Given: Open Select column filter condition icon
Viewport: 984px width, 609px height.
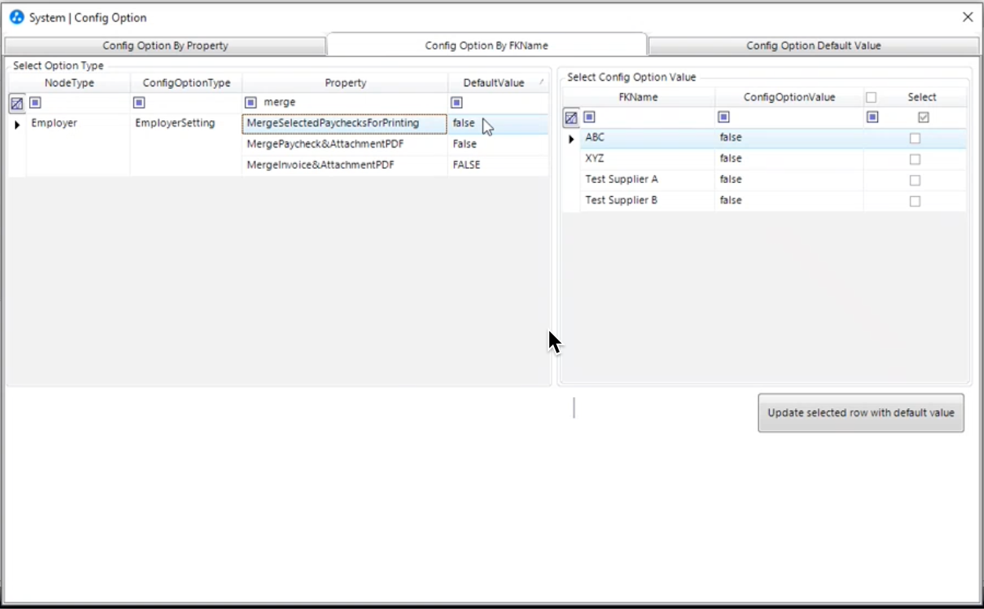Looking at the screenshot, I should click(873, 117).
